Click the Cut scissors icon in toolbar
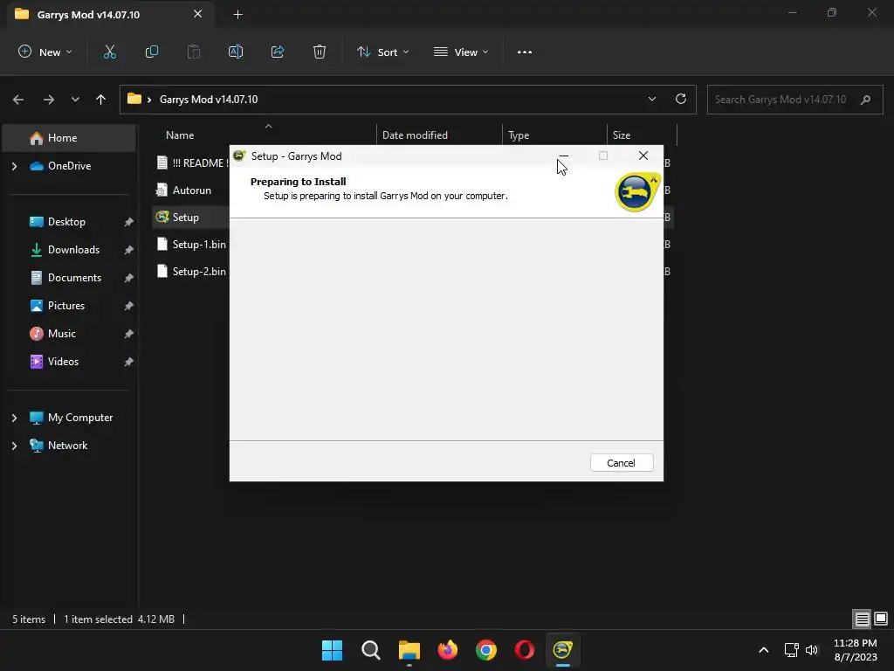894x671 pixels. coord(109,52)
